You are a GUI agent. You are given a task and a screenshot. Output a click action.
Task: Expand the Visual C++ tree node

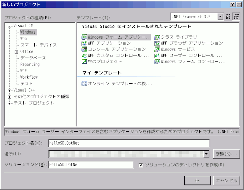pos(10,91)
